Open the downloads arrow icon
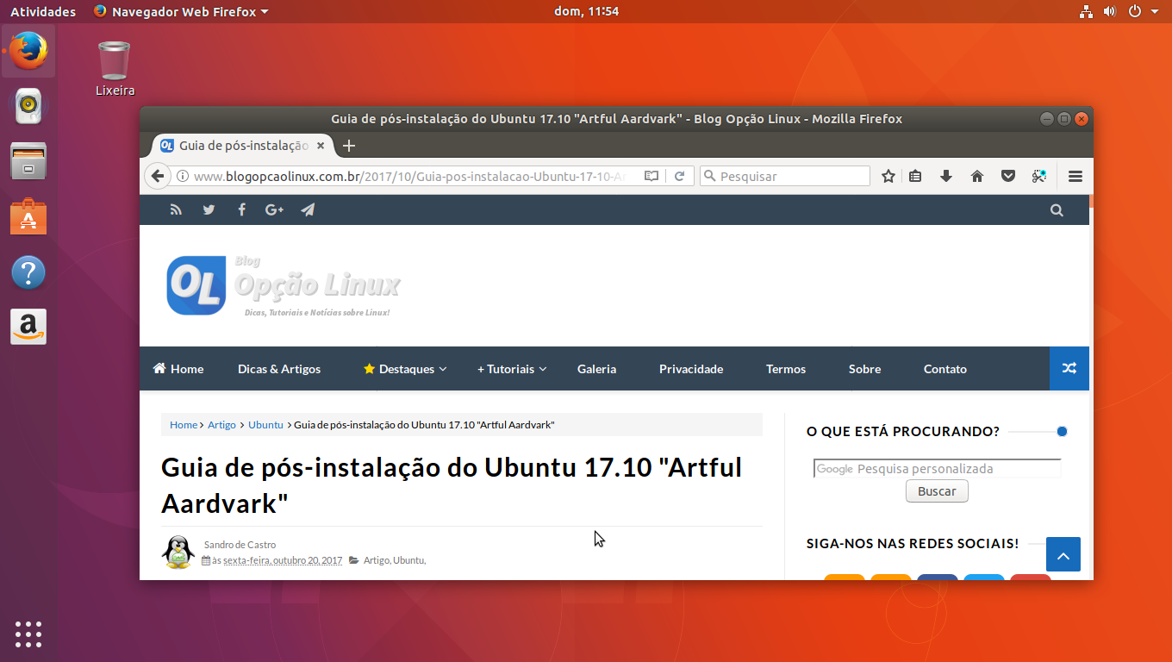Screen dimensions: 1172x662 (x=946, y=176)
